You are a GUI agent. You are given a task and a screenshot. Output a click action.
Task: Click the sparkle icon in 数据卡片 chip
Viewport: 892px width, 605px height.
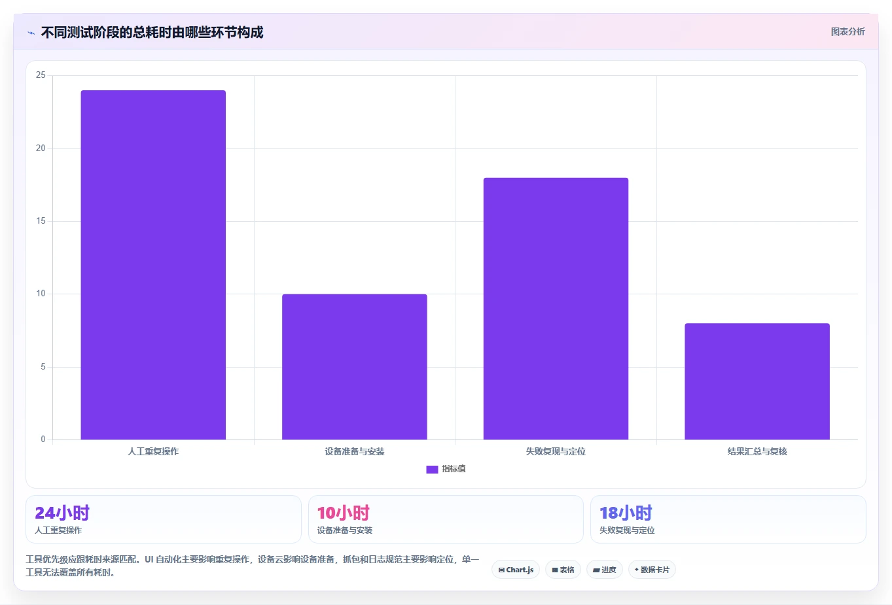point(637,570)
